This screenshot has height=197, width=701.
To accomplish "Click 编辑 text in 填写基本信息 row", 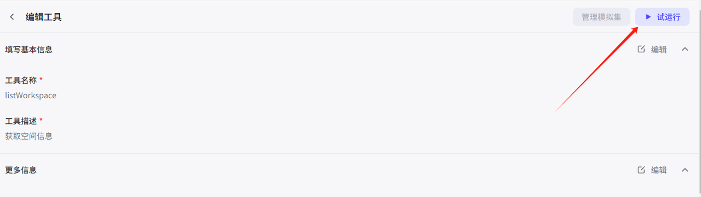I will 659,49.
